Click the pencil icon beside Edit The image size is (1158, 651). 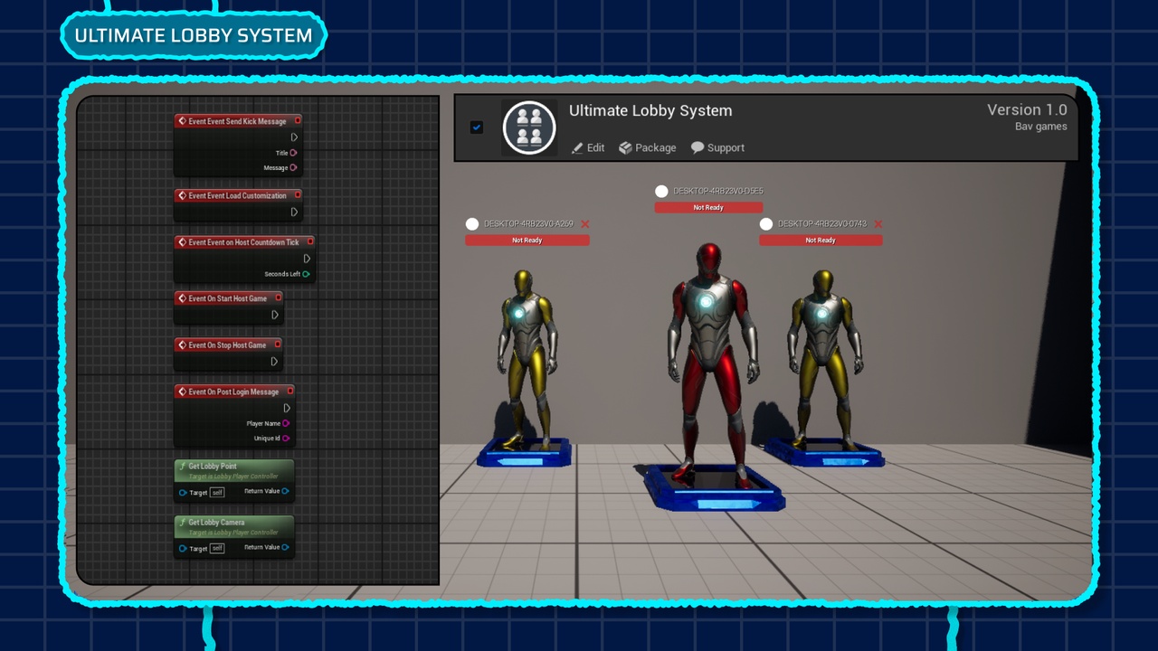tap(577, 147)
